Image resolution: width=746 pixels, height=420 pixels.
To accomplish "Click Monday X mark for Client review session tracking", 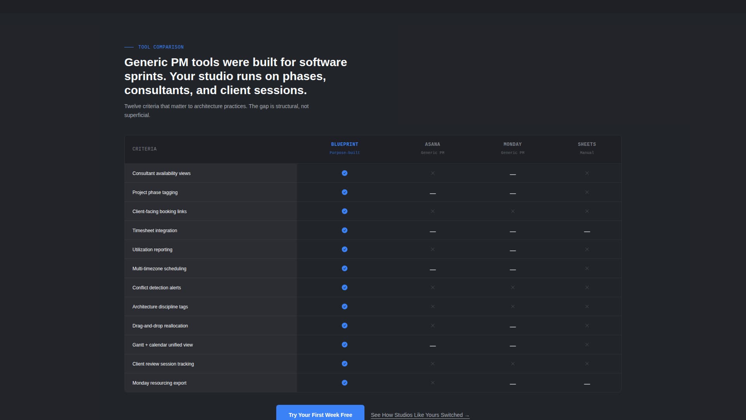I will 513,364.
